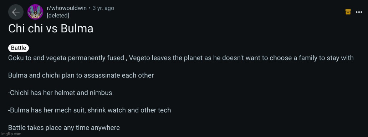The width and height of the screenshot is (368, 137).
Task: Open the three-dot more options menu
Action: pyautogui.click(x=359, y=12)
